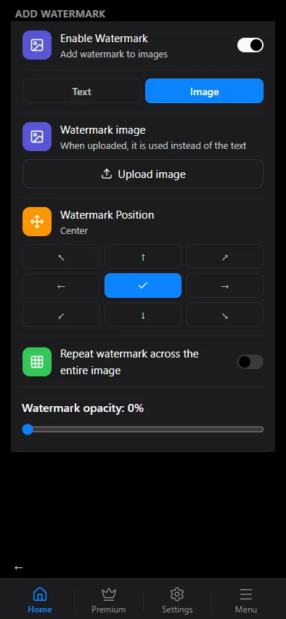This screenshot has width=286, height=619.
Task: Click the Upload image button
Action: tap(143, 174)
